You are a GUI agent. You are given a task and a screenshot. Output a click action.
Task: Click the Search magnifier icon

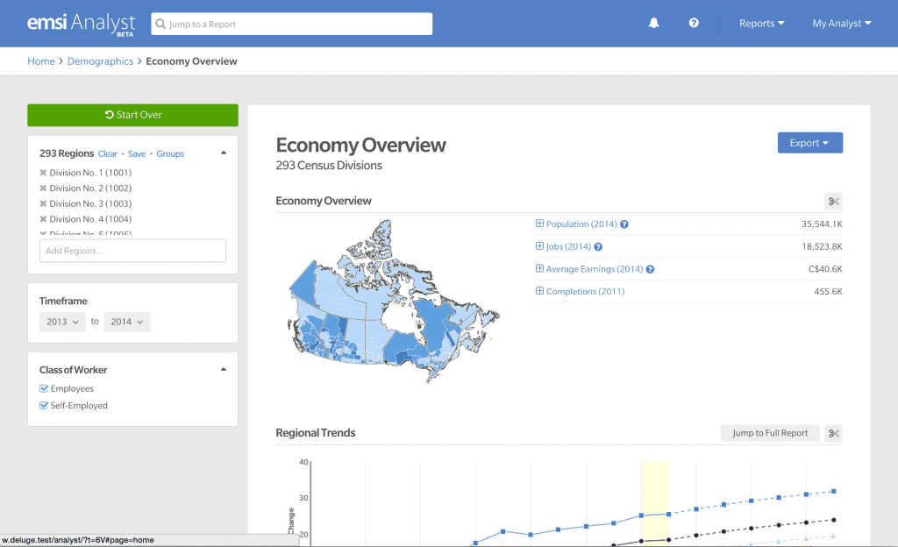click(161, 24)
